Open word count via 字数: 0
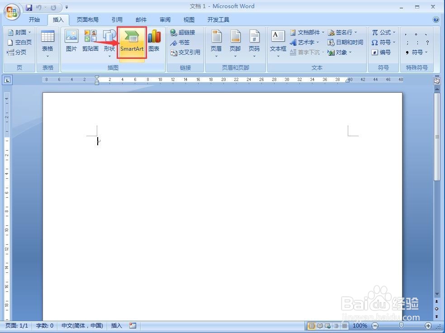445x333 pixels. pos(45,326)
